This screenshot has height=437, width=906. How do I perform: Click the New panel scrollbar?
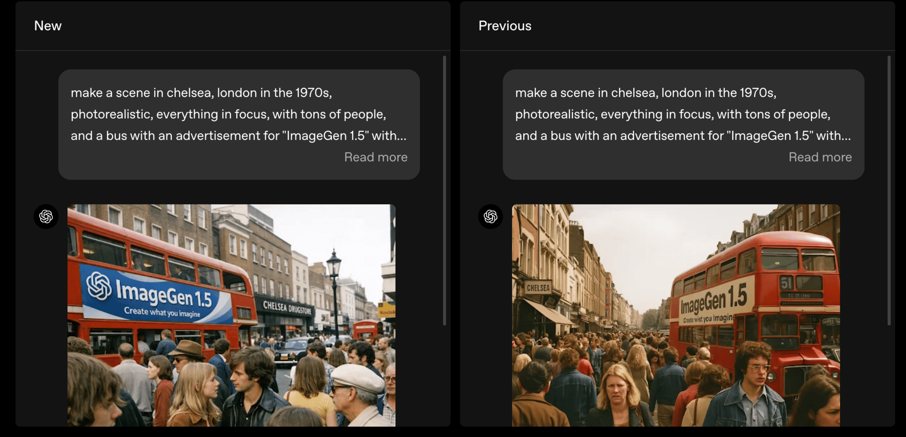point(445,190)
